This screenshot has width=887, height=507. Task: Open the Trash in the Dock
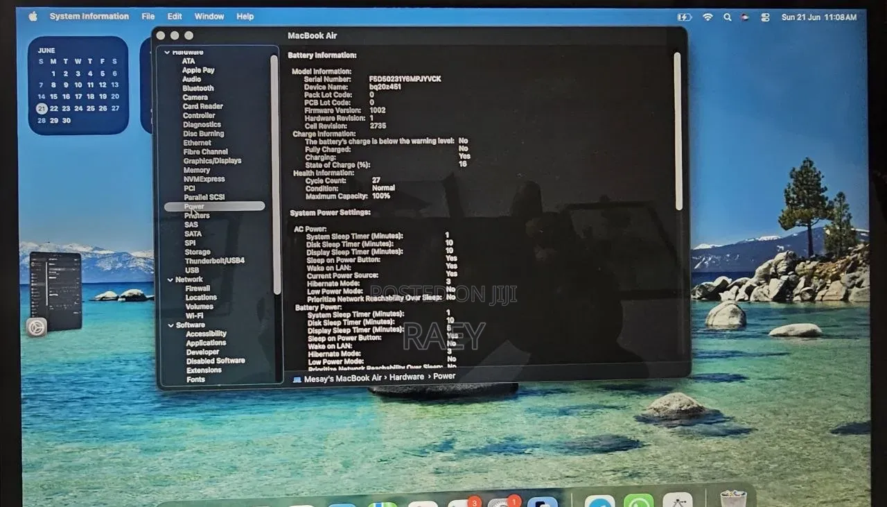click(x=733, y=499)
